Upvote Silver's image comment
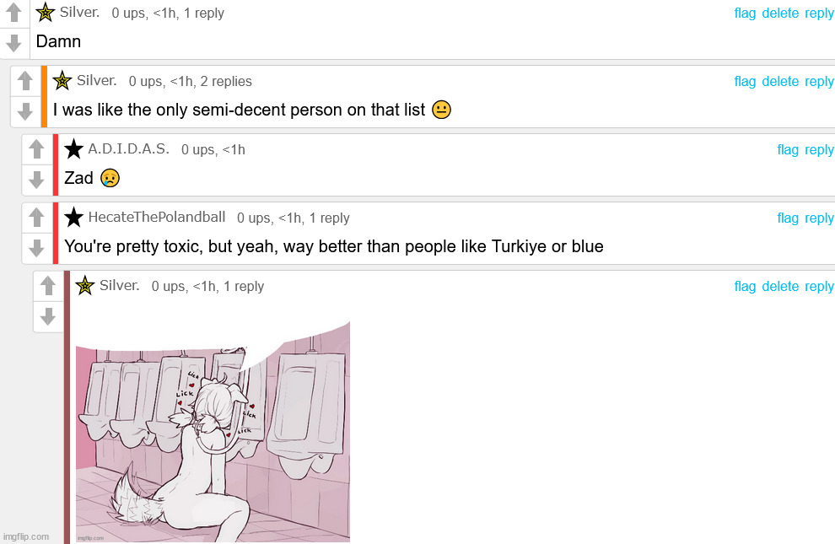 [x=48, y=285]
